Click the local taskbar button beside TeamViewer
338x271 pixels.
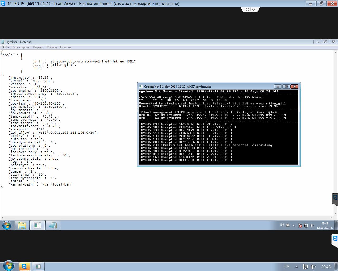(x=38, y=267)
